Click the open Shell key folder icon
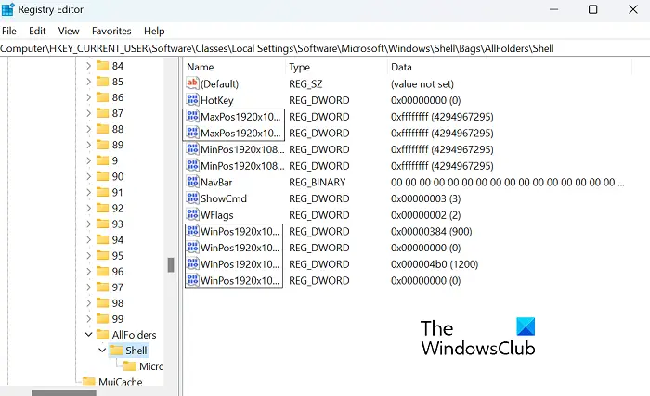 tap(116, 351)
